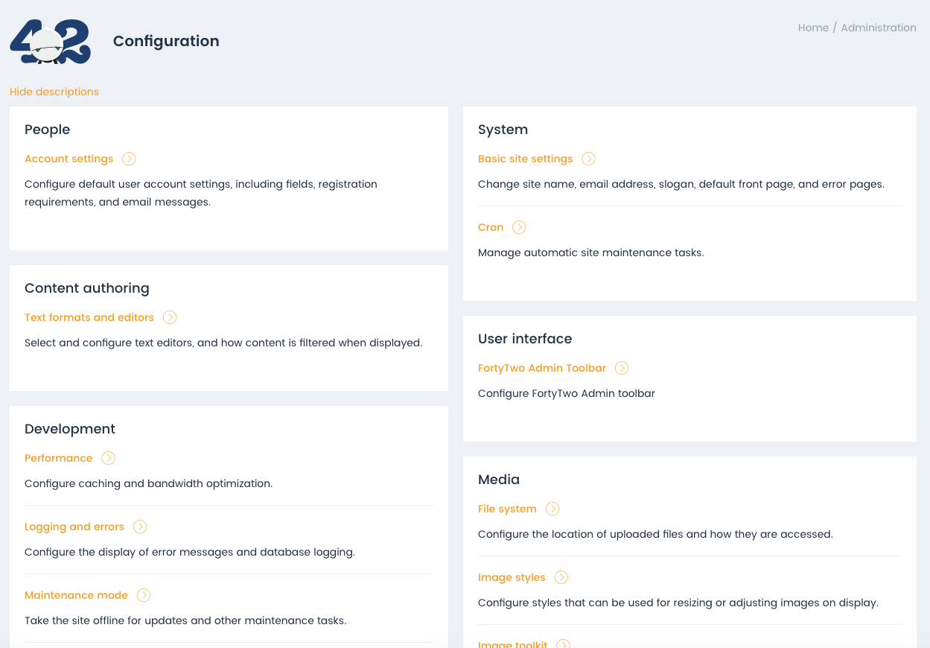The image size is (930, 648).
Task: Click the arrow icon beside File system
Action: point(552,509)
